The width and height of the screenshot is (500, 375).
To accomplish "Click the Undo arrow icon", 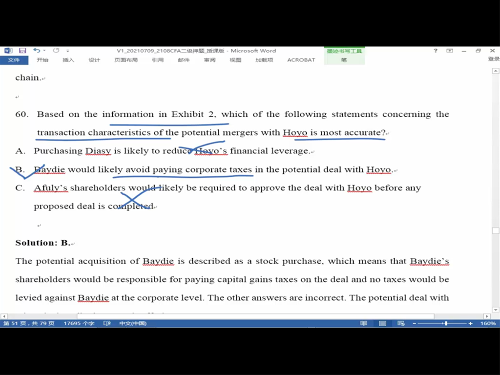I will 37,51.
